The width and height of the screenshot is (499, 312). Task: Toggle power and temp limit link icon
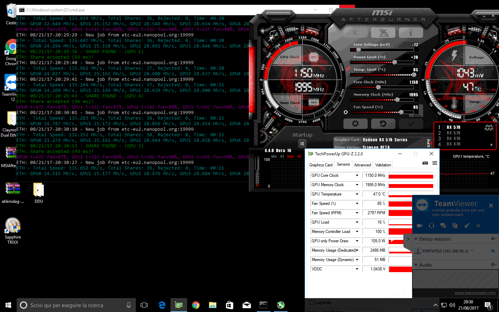[x=348, y=69]
